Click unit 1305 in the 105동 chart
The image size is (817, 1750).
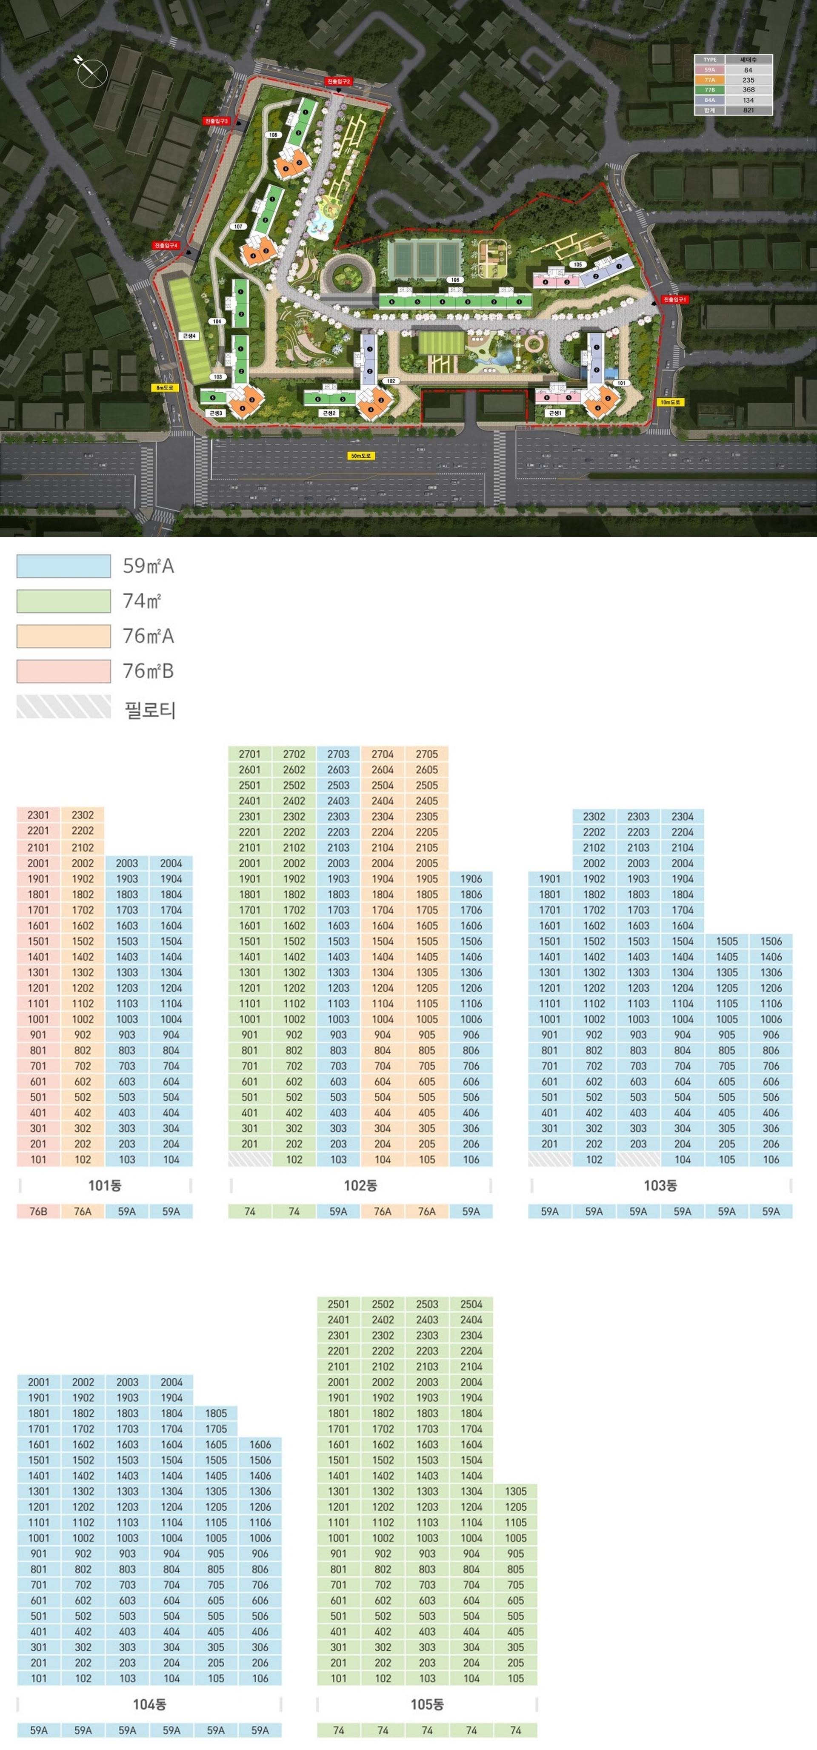[515, 1491]
